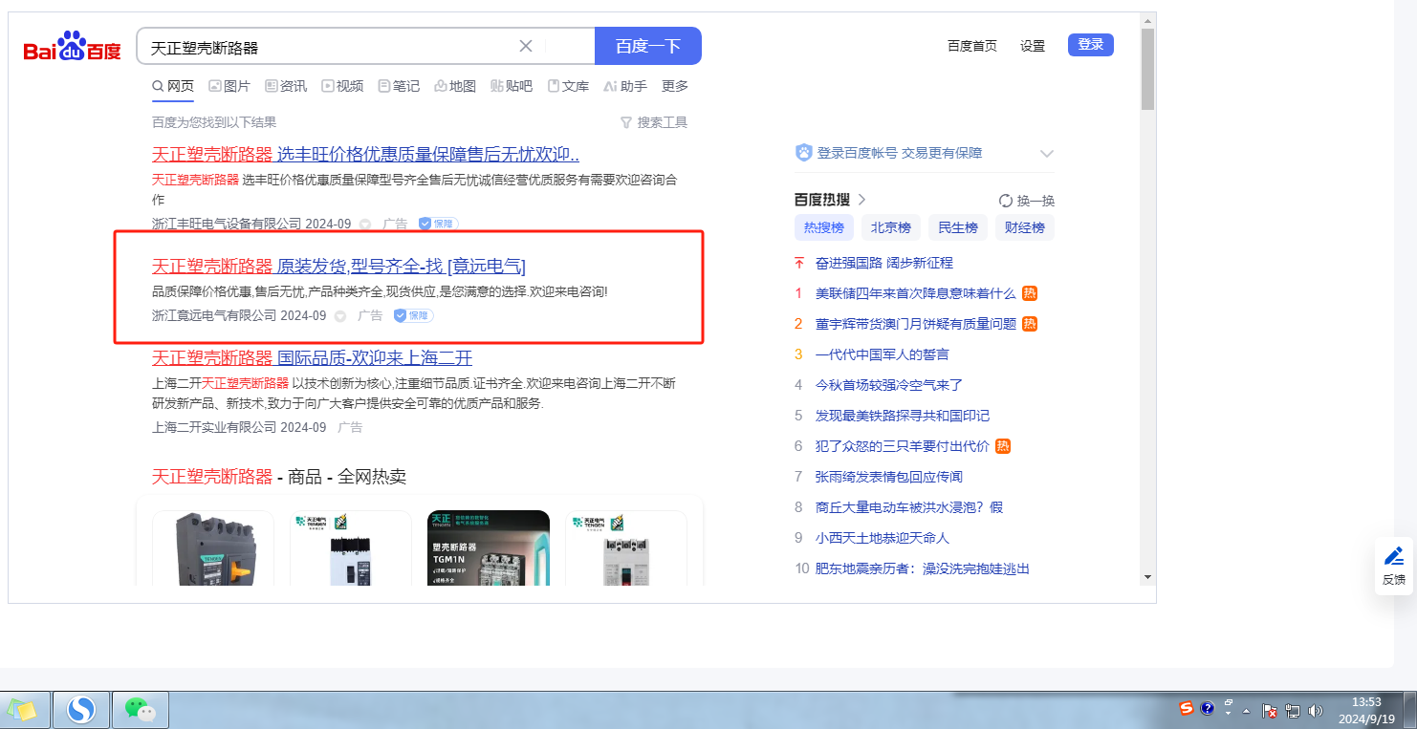Click the 保障 badge under 浙江竟远电气

pyautogui.click(x=413, y=315)
